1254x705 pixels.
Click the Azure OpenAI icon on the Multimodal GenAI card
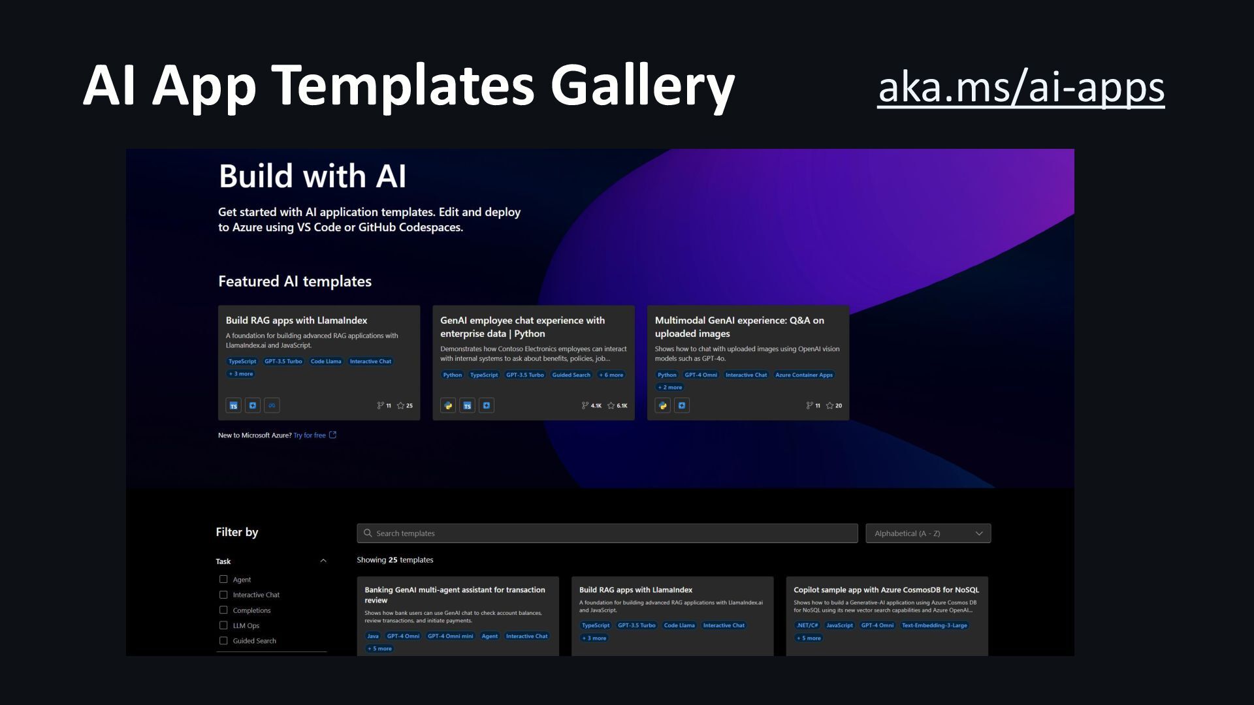[682, 405]
